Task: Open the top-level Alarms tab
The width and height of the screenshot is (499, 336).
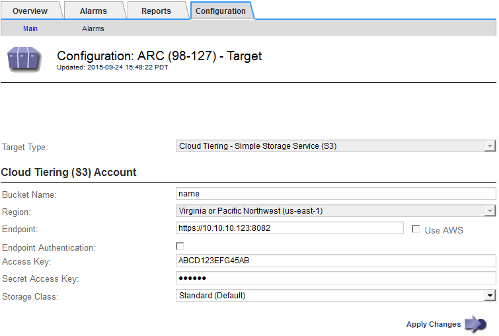Action: [x=93, y=11]
